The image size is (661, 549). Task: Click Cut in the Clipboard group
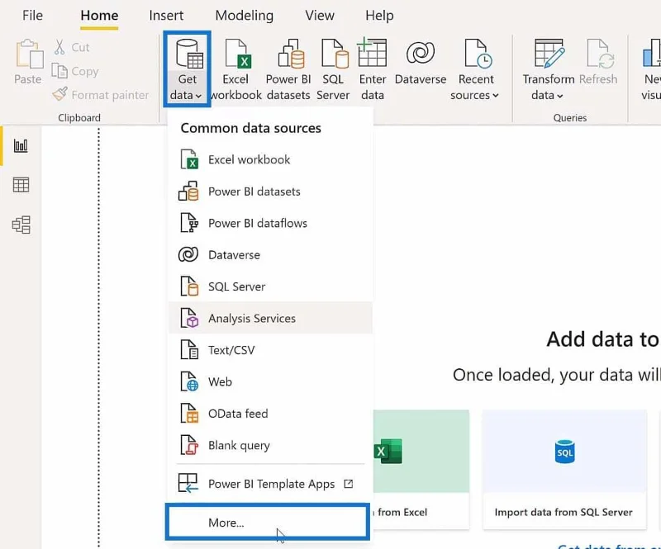(x=72, y=47)
